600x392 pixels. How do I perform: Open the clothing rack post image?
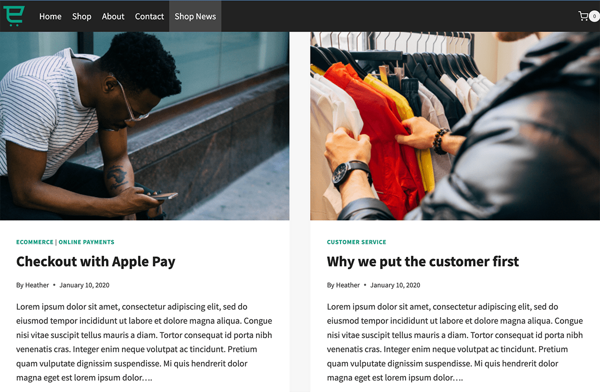tap(455, 126)
